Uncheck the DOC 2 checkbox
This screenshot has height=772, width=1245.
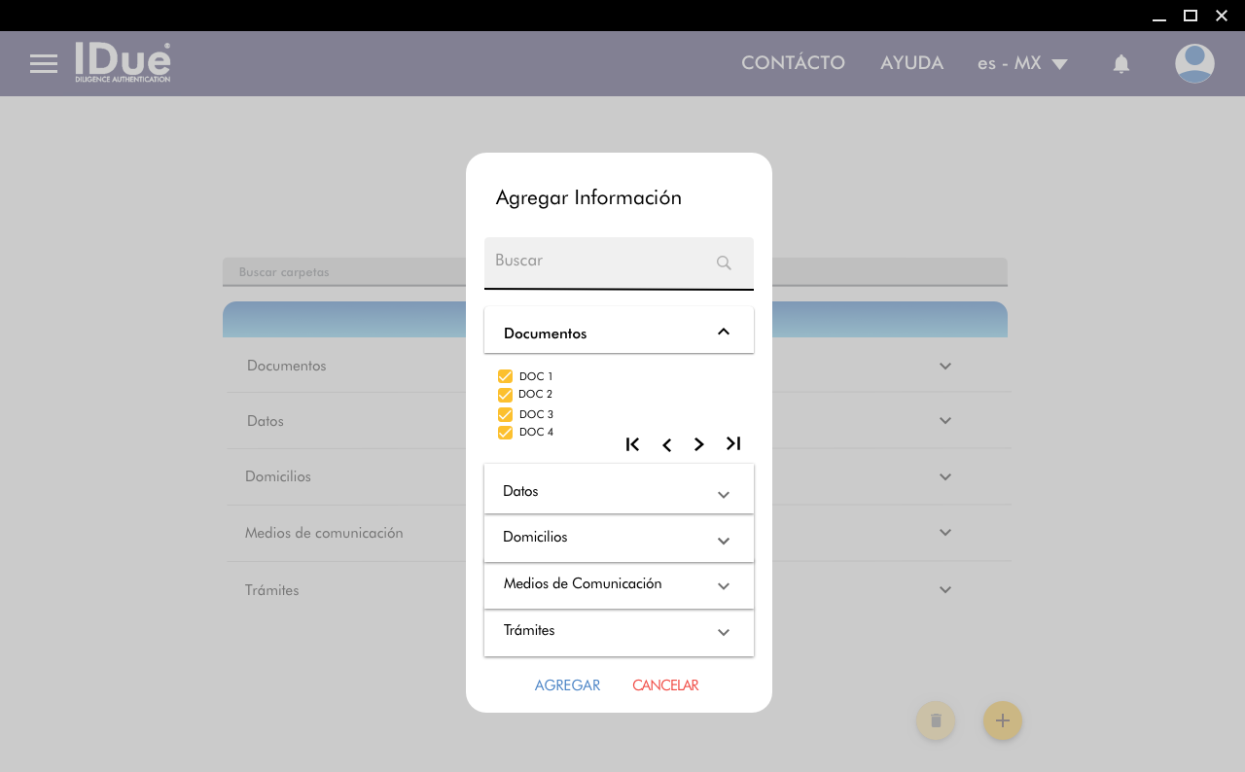pyautogui.click(x=505, y=395)
